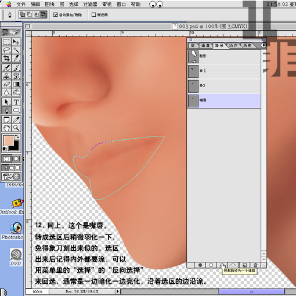Viewport: 296px width, 296px height.
Task: Choose the Magic Wand tool
Action: click(x=16, y=50)
